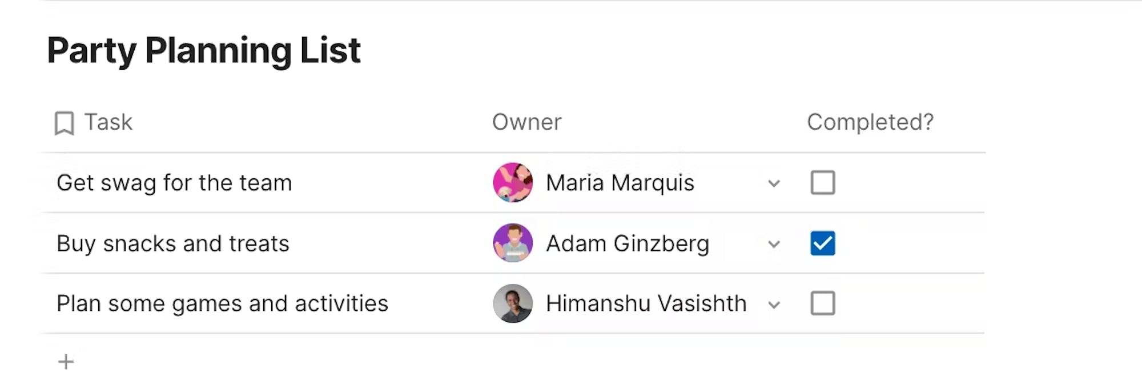Select the Completed? column header
This screenshot has width=1142, height=392.
870,122
